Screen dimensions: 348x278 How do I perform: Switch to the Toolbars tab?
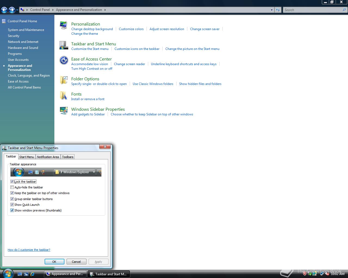[68, 157]
